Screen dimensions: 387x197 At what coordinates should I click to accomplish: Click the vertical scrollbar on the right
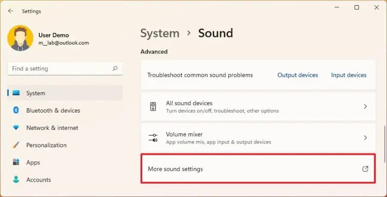[385, 144]
